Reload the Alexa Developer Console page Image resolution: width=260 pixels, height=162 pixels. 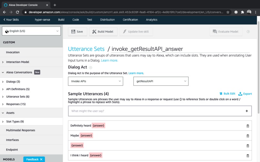click(17, 12)
